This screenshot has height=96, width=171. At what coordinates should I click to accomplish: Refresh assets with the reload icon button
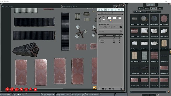[x=158, y=95]
